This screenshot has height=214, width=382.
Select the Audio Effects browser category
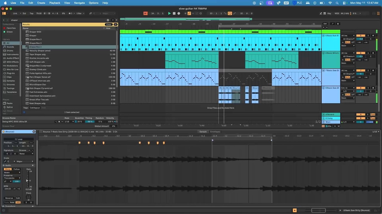13,58
